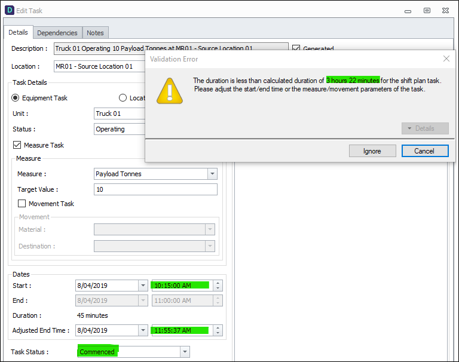Maximize the Edit Task window

pyautogui.click(x=427, y=11)
